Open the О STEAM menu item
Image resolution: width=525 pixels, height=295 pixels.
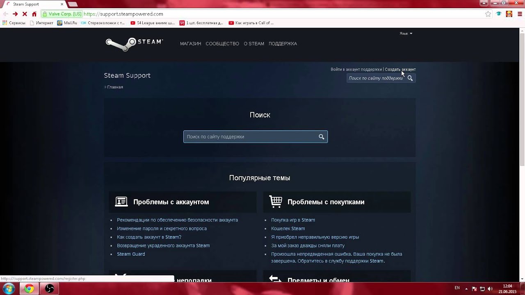254,44
